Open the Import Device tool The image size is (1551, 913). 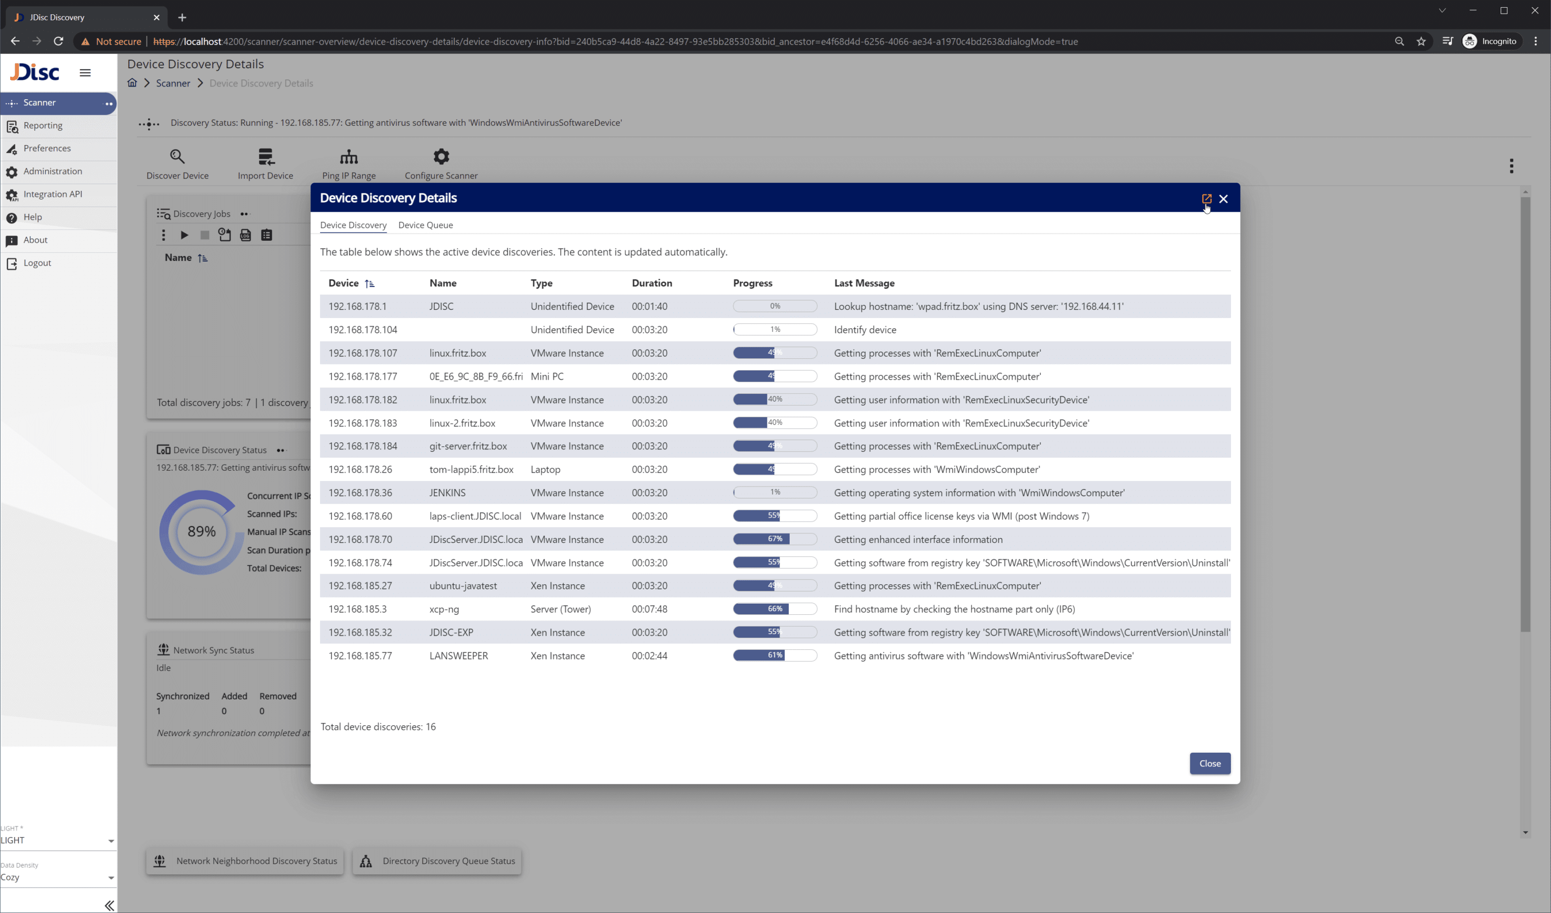(x=265, y=162)
